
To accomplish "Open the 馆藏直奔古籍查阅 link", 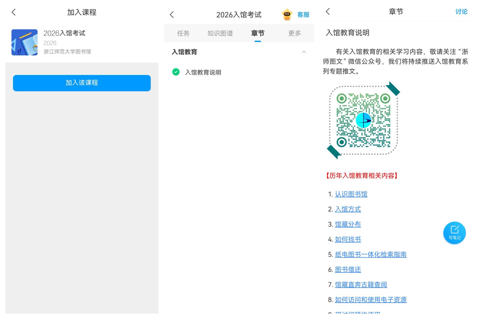I will 361,285.
